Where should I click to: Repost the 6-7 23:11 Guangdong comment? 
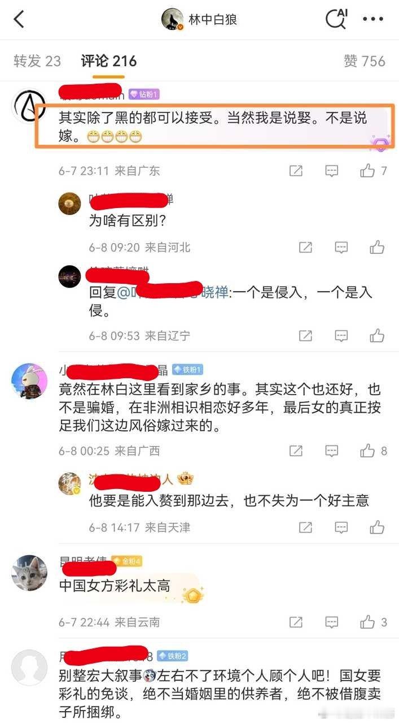coord(296,170)
